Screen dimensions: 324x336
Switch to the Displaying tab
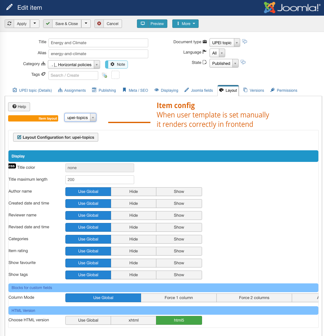pyautogui.click(x=166, y=90)
